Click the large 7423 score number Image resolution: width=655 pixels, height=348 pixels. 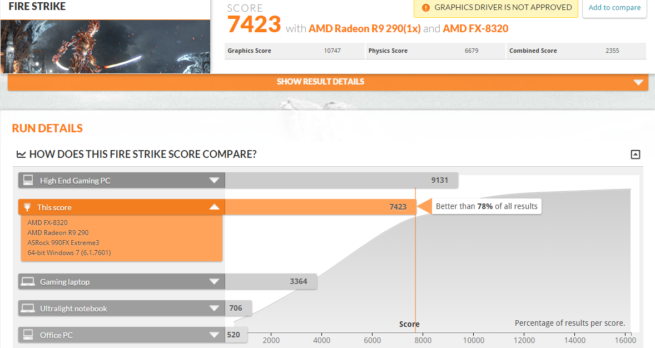(254, 24)
